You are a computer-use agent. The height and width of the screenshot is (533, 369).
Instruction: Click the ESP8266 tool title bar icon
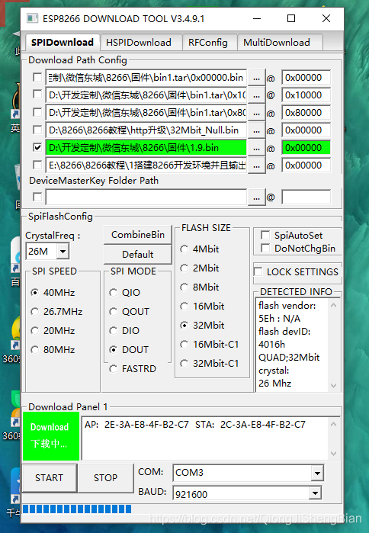point(32,18)
